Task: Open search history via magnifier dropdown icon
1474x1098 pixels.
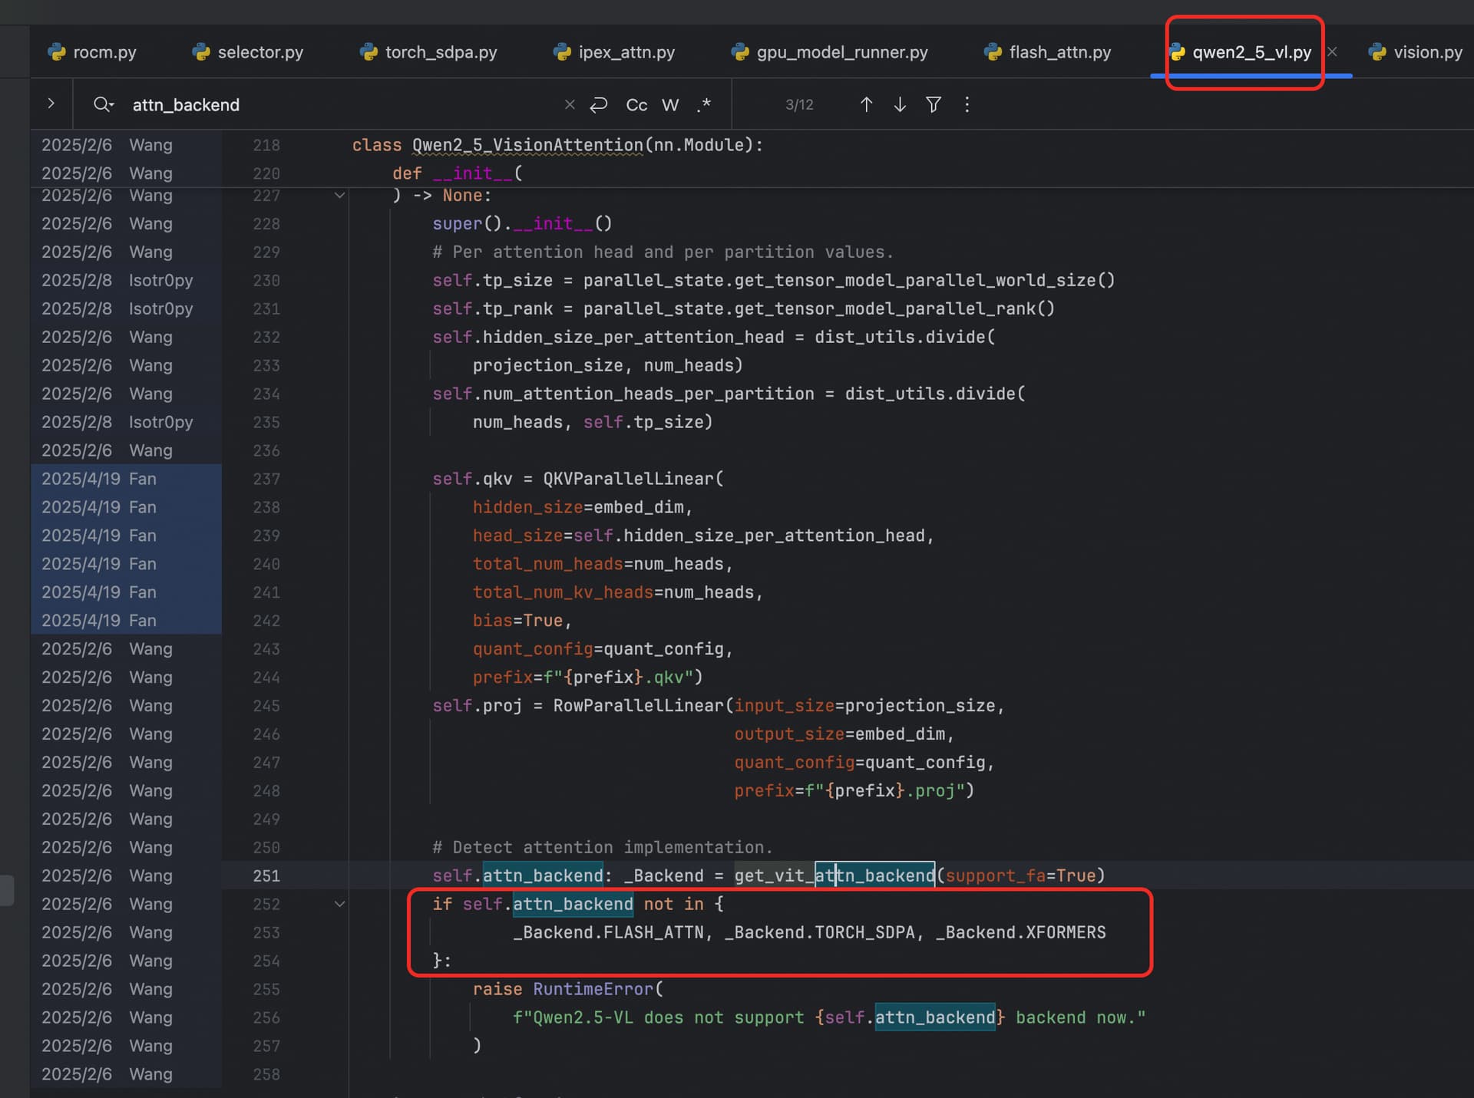Action: click(x=103, y=104)
